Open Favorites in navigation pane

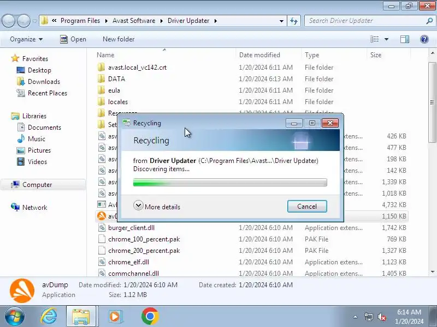tap(35, 59)
